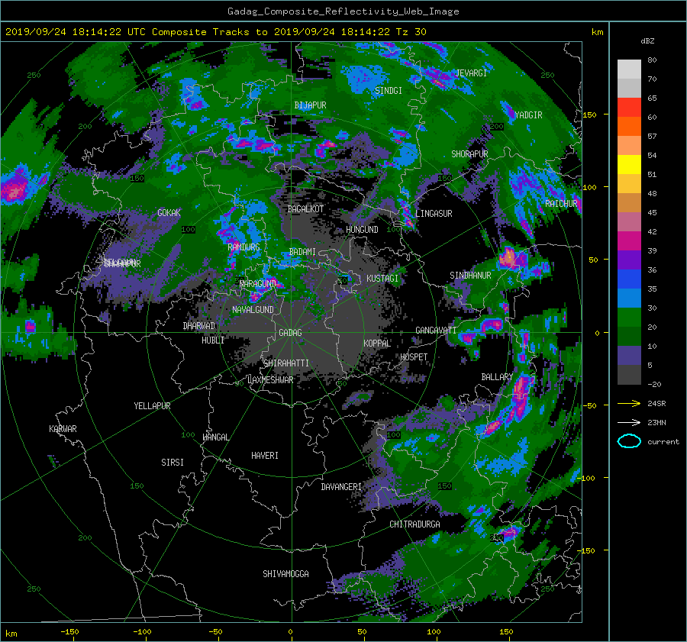Click the green 20 dBZ color swatch
Image resolution: width=687 pixels, height=642 pixels.
point(629,318)
